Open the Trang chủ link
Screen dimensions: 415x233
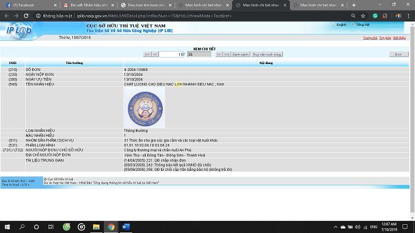(x=370, y=38)
